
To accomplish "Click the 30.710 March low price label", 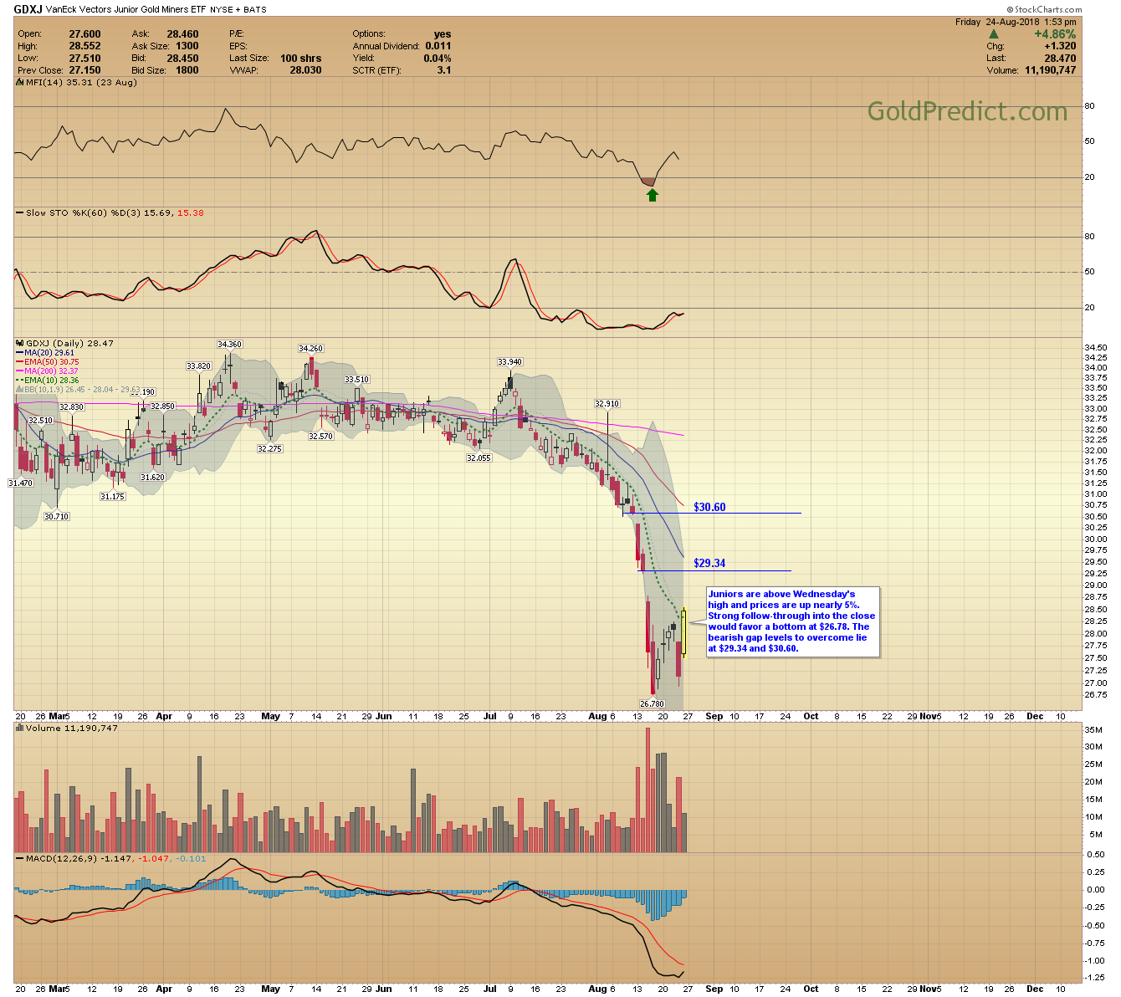I will coord(56,517).
